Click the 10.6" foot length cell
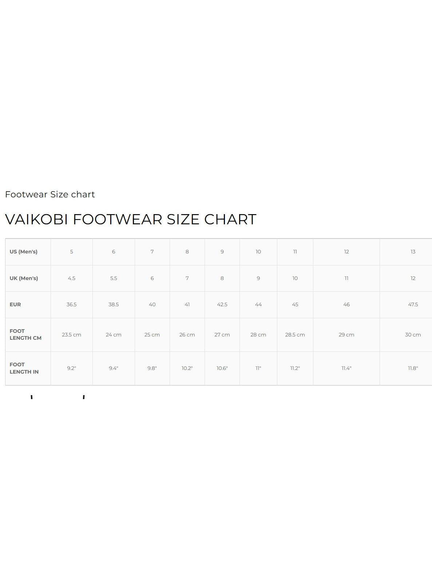 pos(222,368)
